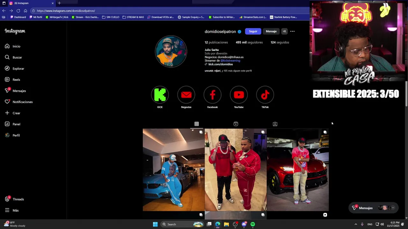This screenshot has width=408, height=229.
Task: Select the tagged photos tab
Action: click(x=275, y=124)
